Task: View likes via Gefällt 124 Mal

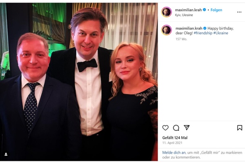Action: coord(176,138)
